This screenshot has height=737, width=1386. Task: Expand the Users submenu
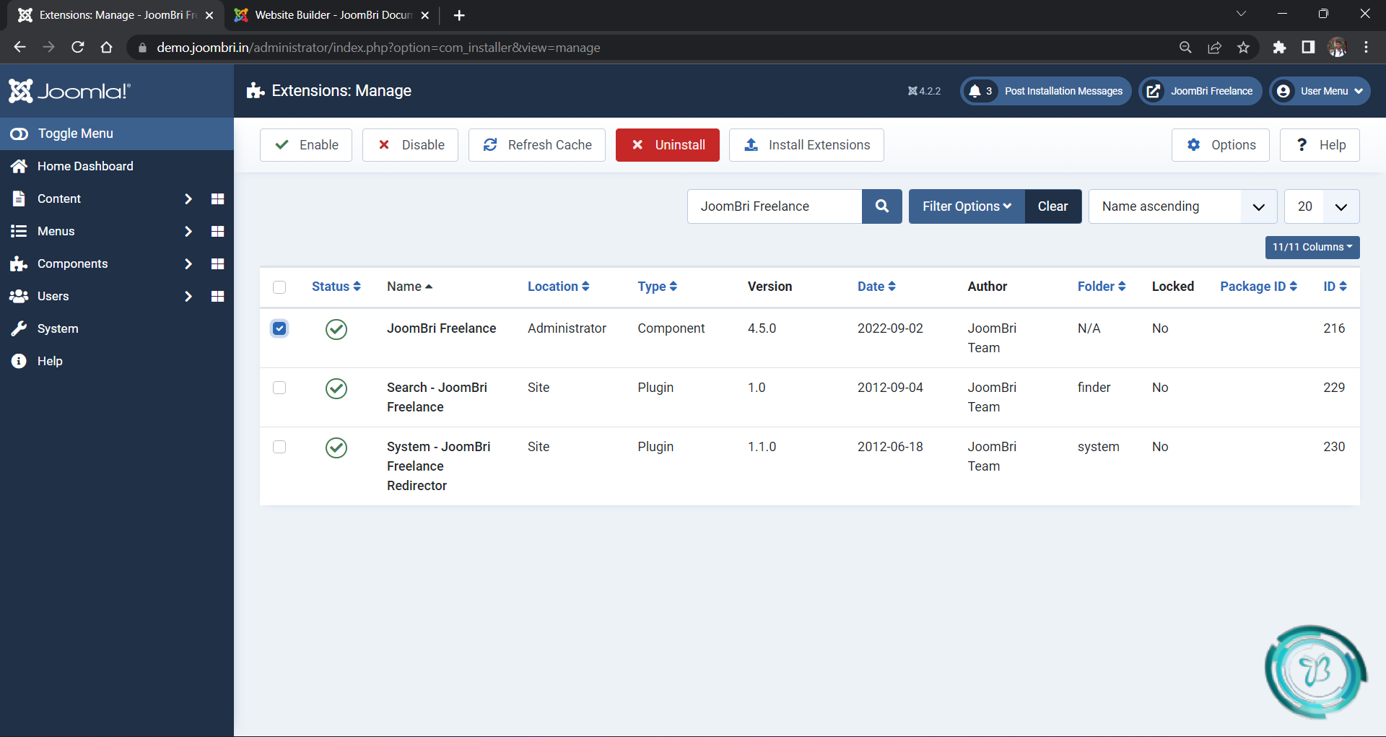pos(188,296)
